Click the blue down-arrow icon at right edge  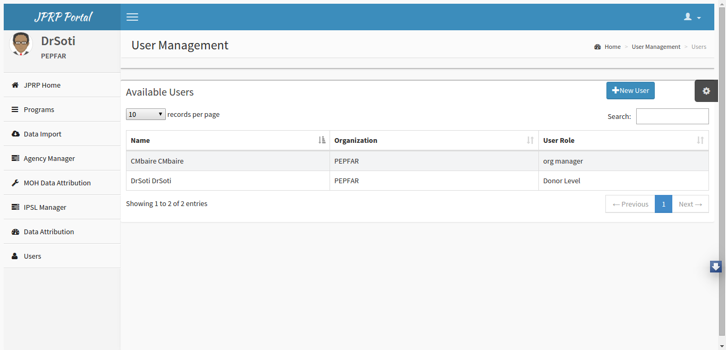pos(715,267)
